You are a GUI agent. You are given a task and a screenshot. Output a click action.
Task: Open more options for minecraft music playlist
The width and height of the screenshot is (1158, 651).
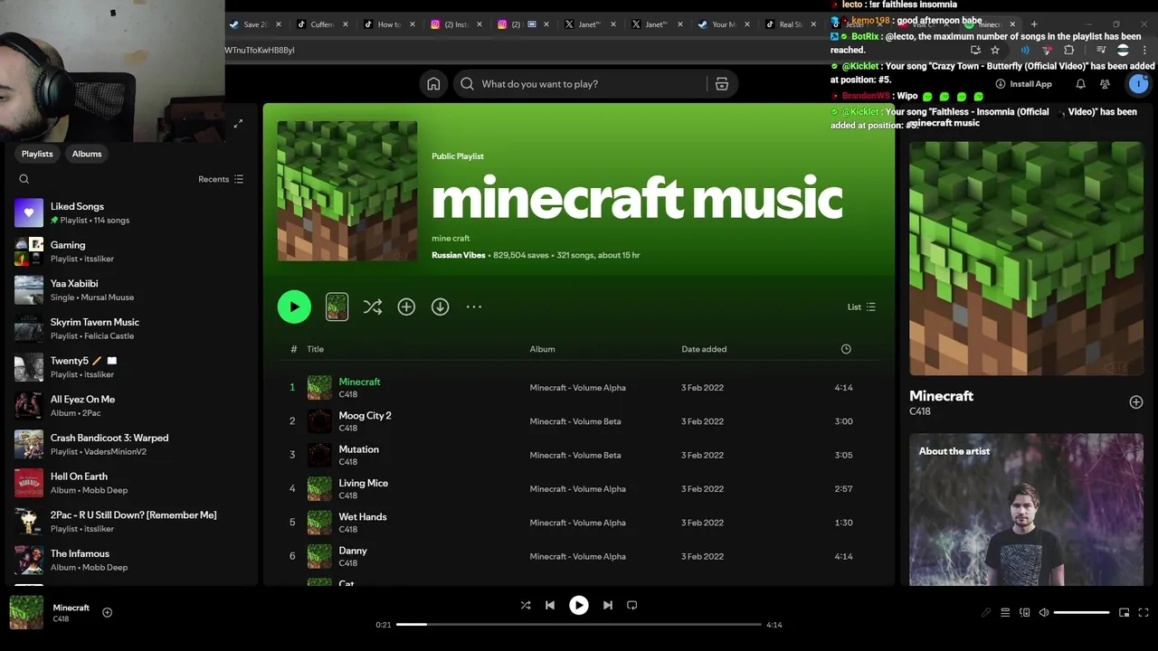474,307
